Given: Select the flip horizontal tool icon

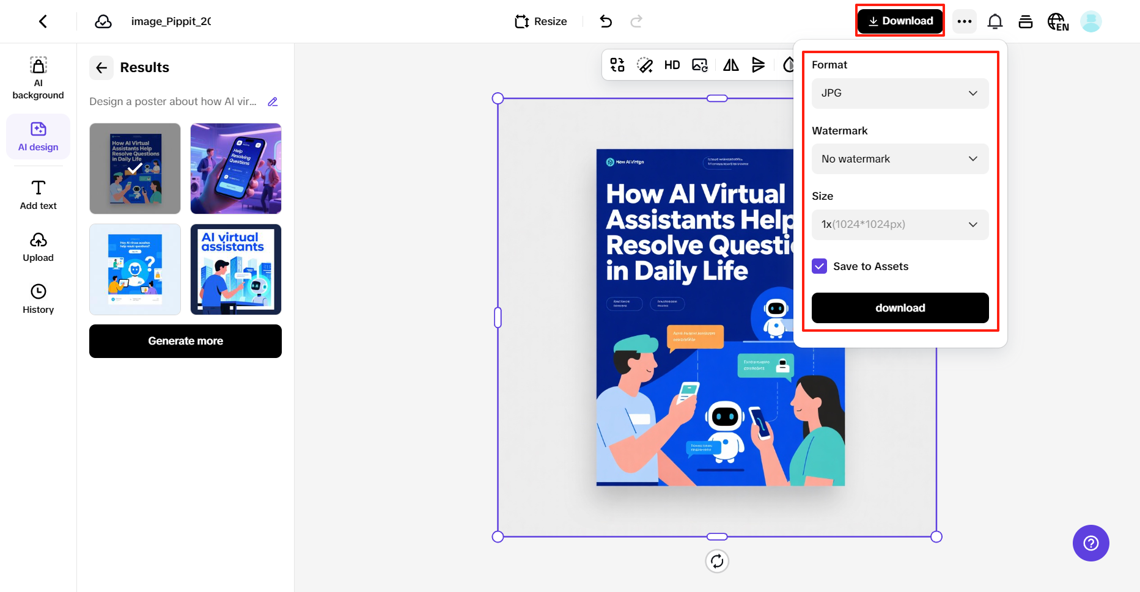Looking at the screenshot, I should pyautogui.click(x=730, y=65).
